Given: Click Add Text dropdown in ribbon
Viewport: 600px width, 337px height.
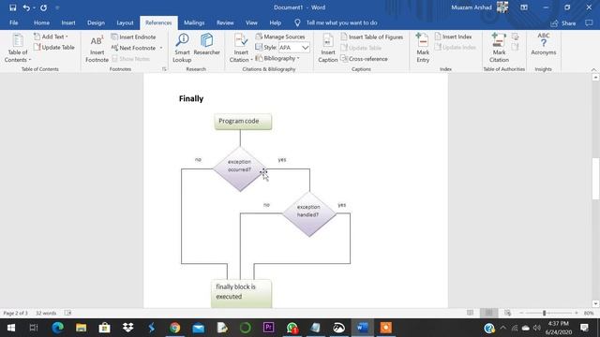Looking at the screenshot, I should pos(51,37).
